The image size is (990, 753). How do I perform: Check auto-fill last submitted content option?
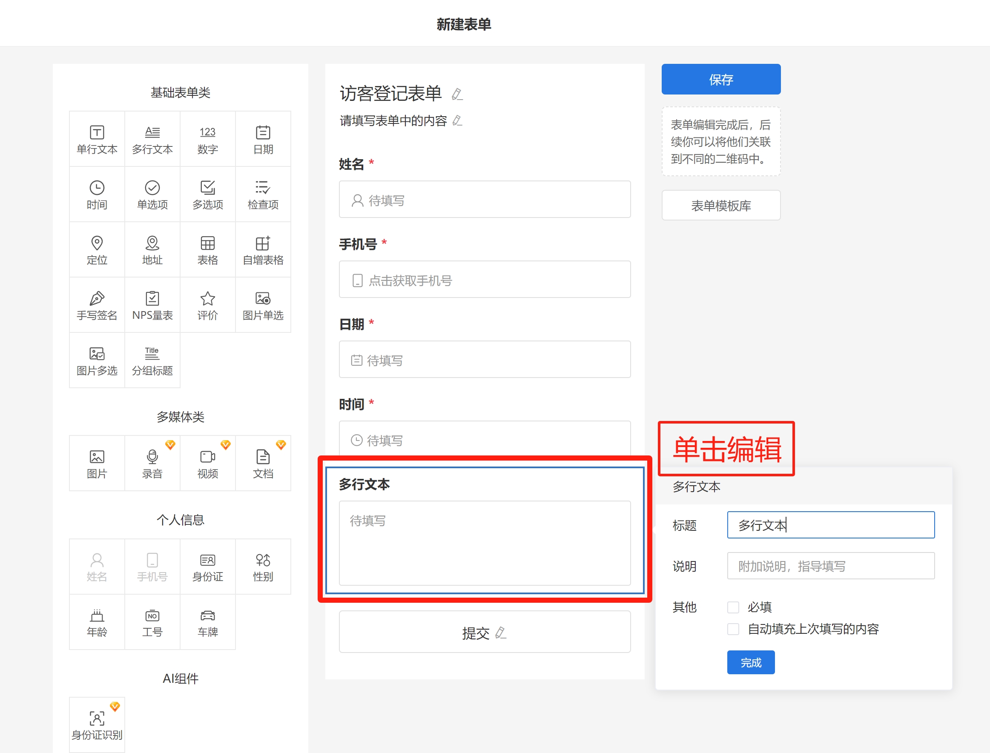pos(733,629)
